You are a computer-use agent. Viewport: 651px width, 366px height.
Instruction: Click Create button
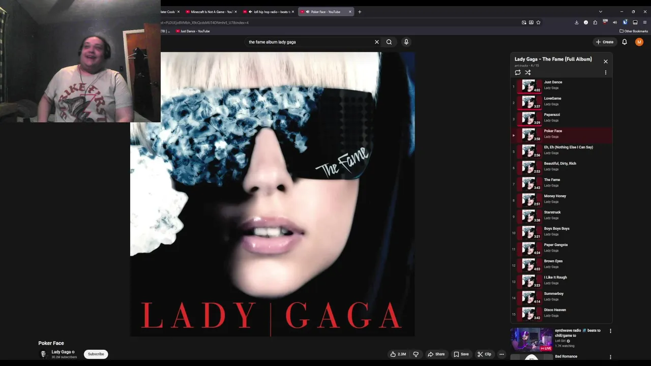[604, 42]
